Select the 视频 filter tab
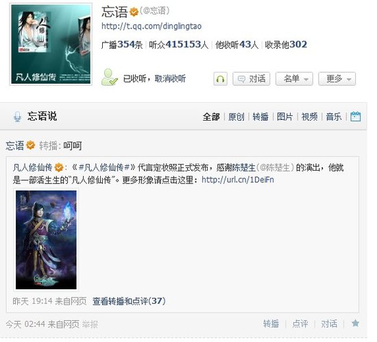 click(x=309, y=117)
